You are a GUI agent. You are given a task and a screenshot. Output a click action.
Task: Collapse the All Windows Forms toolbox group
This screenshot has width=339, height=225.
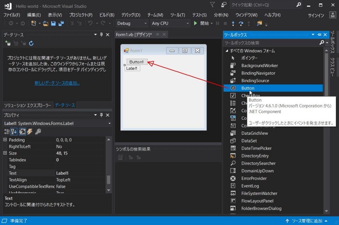[x=226, y=51]
